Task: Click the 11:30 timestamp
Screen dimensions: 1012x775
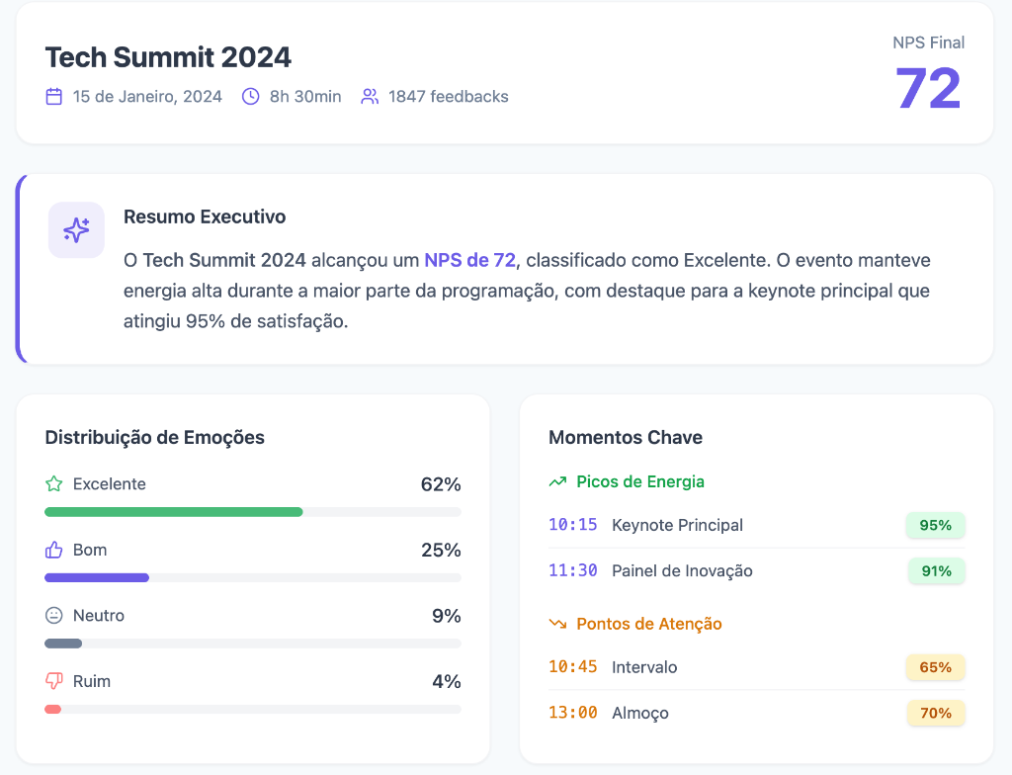Action: tap(573, 571)
